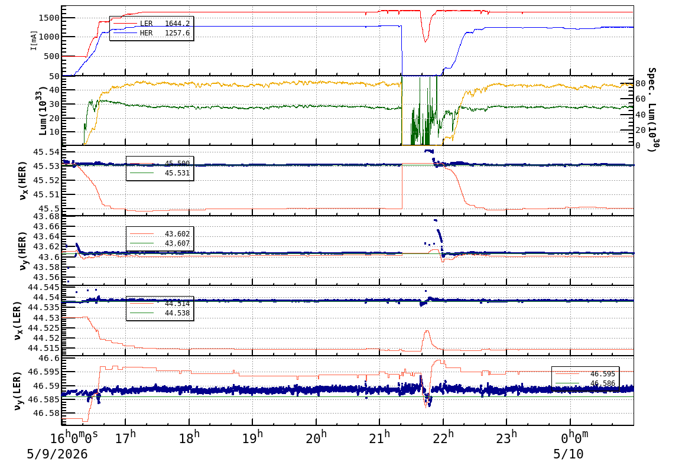Select the 45.54 tick label
This screenshot has width=682, height=462.
tap(47, 152)
